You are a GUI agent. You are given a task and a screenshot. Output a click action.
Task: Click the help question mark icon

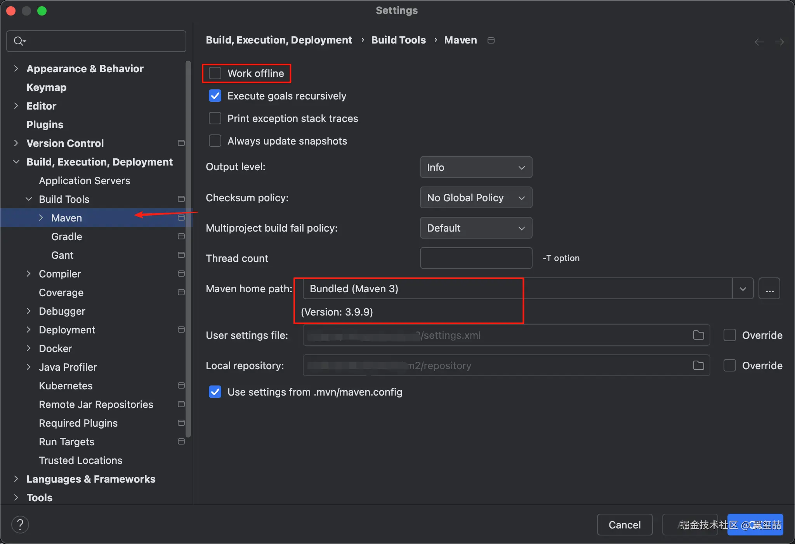click(20, 524)
